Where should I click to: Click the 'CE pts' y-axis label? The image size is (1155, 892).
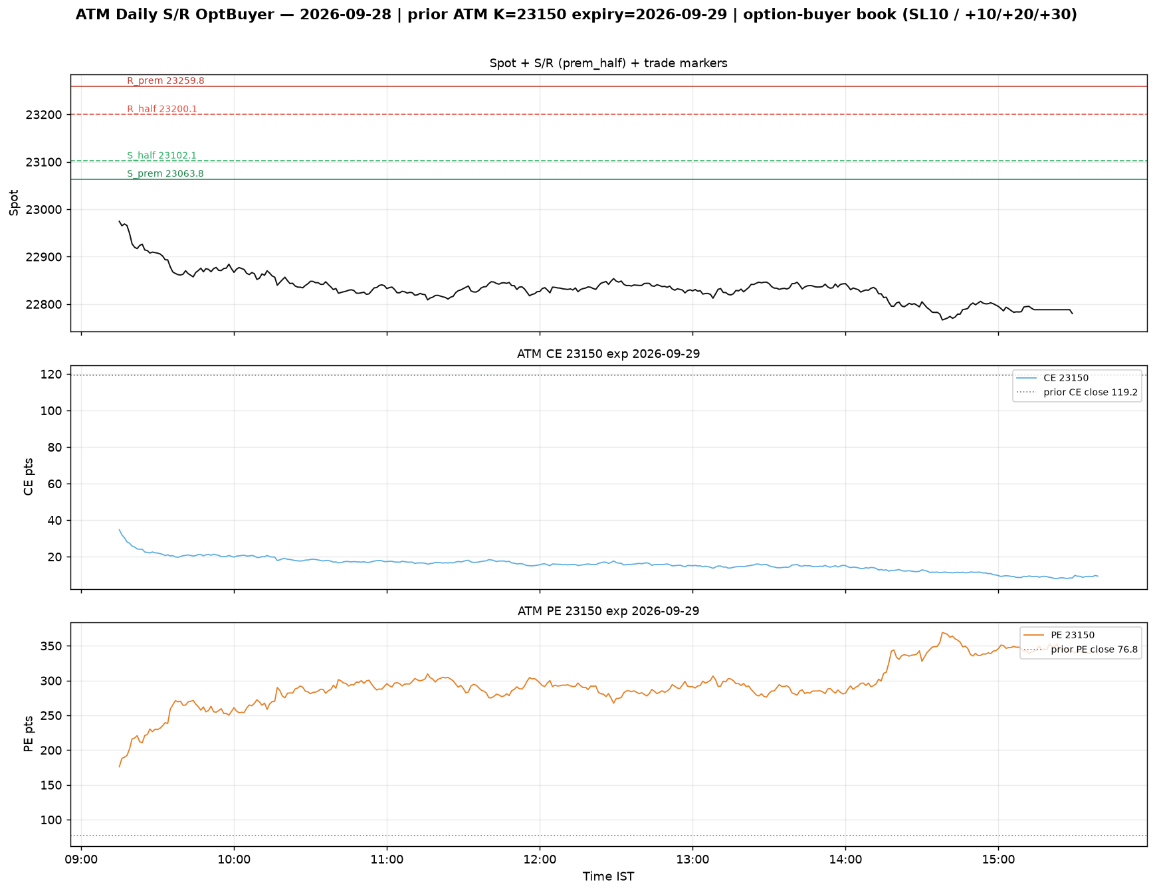tap(28, 477)
